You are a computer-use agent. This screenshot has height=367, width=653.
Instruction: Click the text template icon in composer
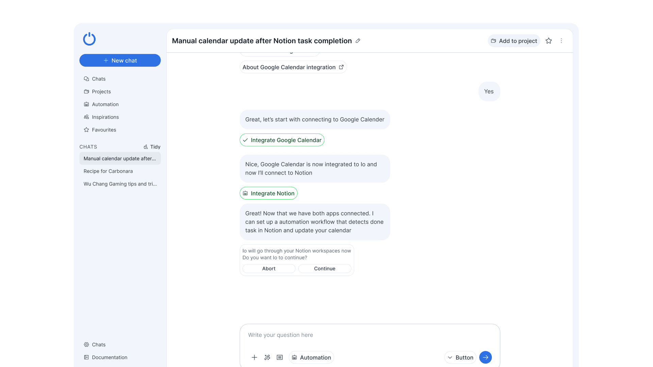click(280, 357)
